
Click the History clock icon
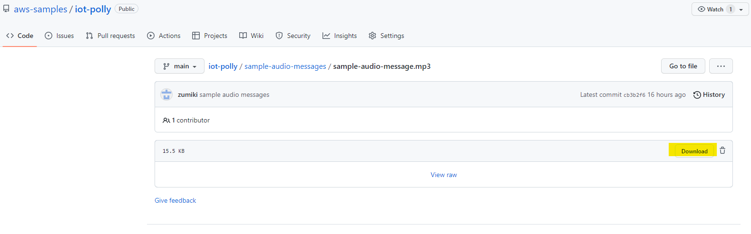[697, 95]
